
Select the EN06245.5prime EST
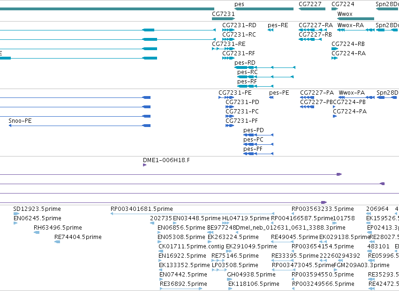tap(15, 224)
